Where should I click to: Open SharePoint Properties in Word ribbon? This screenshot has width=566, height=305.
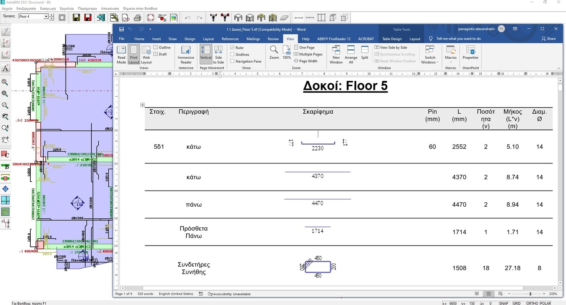point(471,53)
